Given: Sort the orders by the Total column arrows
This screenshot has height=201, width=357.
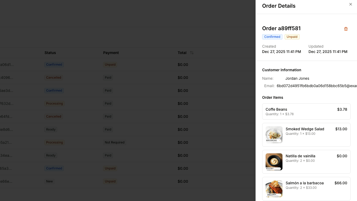Looking at the screenshot, I should point(192,53).
